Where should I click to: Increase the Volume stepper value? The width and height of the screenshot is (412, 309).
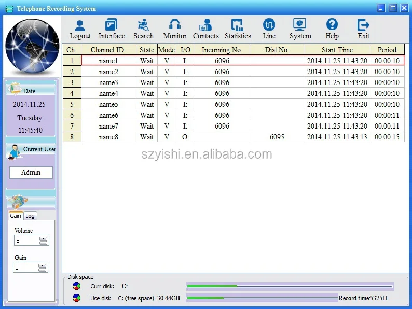tap(44, 238)
